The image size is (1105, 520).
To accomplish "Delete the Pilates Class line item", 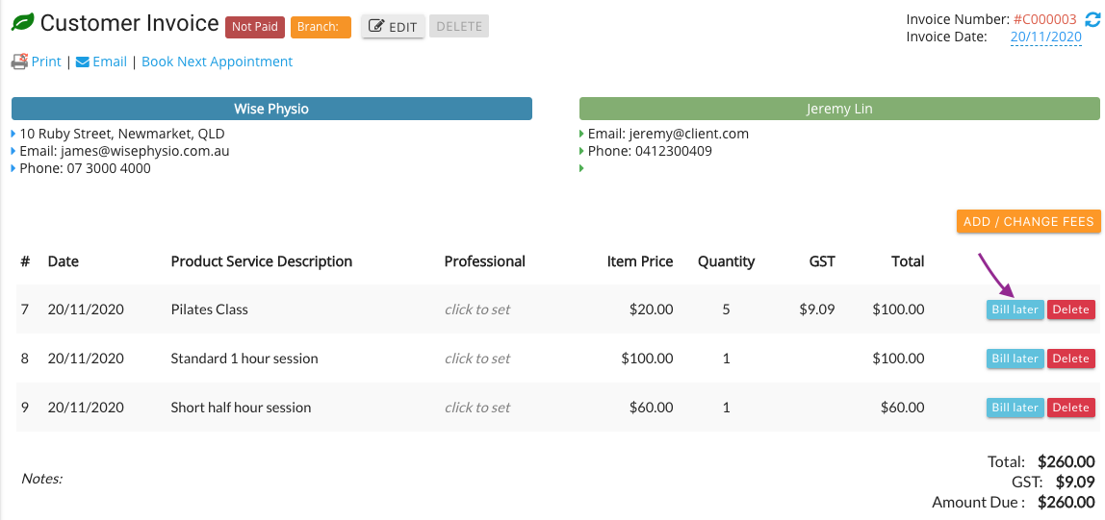I will click(1071, 310).
